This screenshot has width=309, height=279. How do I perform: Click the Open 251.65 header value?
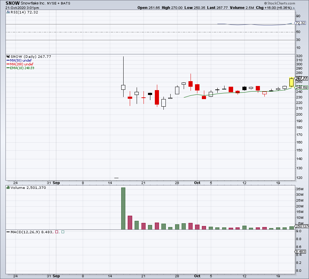click(149, 8)
